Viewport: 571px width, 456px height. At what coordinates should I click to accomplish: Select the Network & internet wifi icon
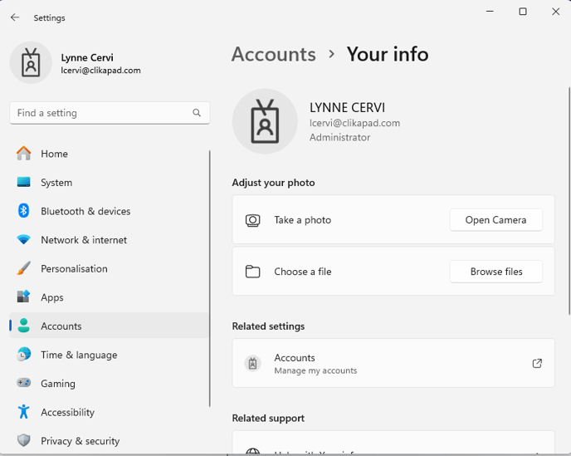tap(24, 240)
